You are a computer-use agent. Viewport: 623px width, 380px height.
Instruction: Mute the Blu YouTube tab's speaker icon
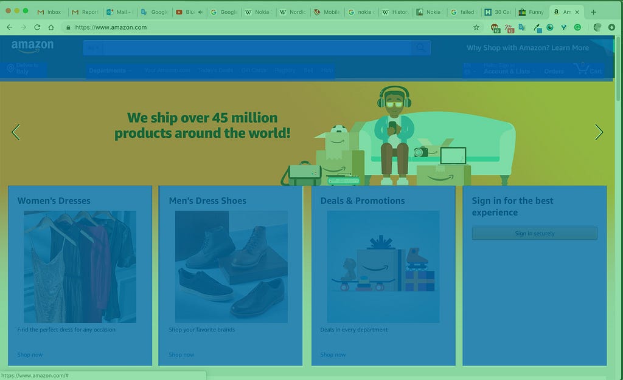pyautogui.click(x=200, y=12)
